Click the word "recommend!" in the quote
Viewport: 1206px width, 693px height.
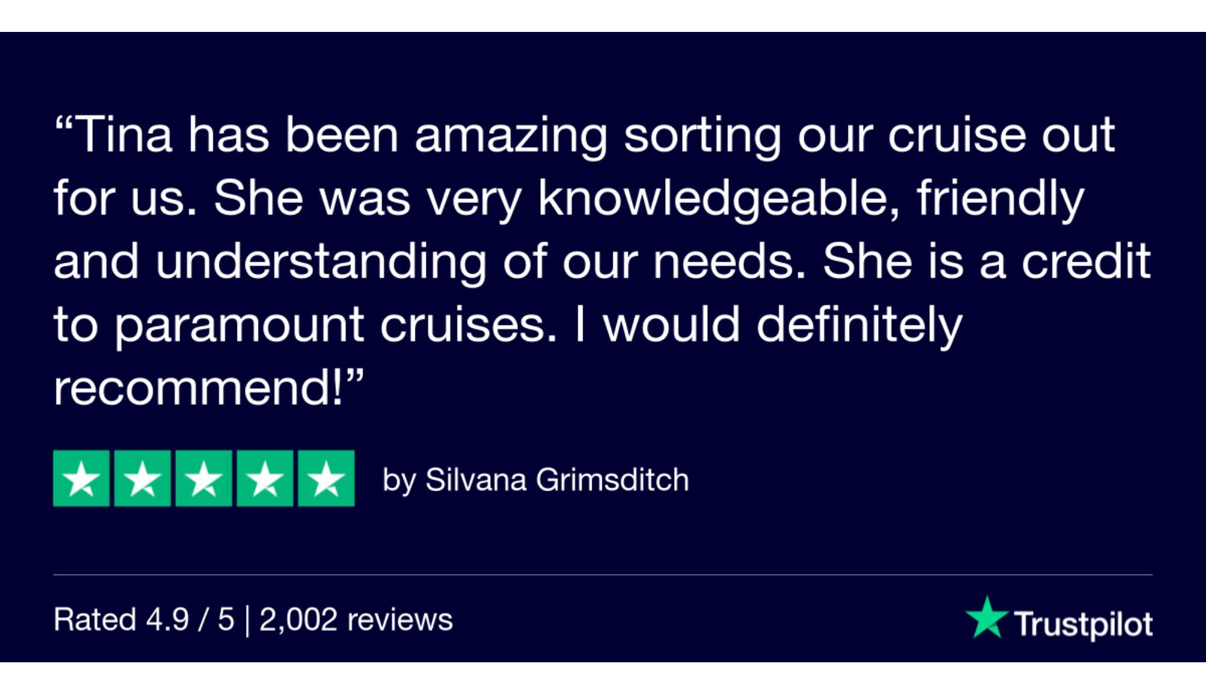199,388
